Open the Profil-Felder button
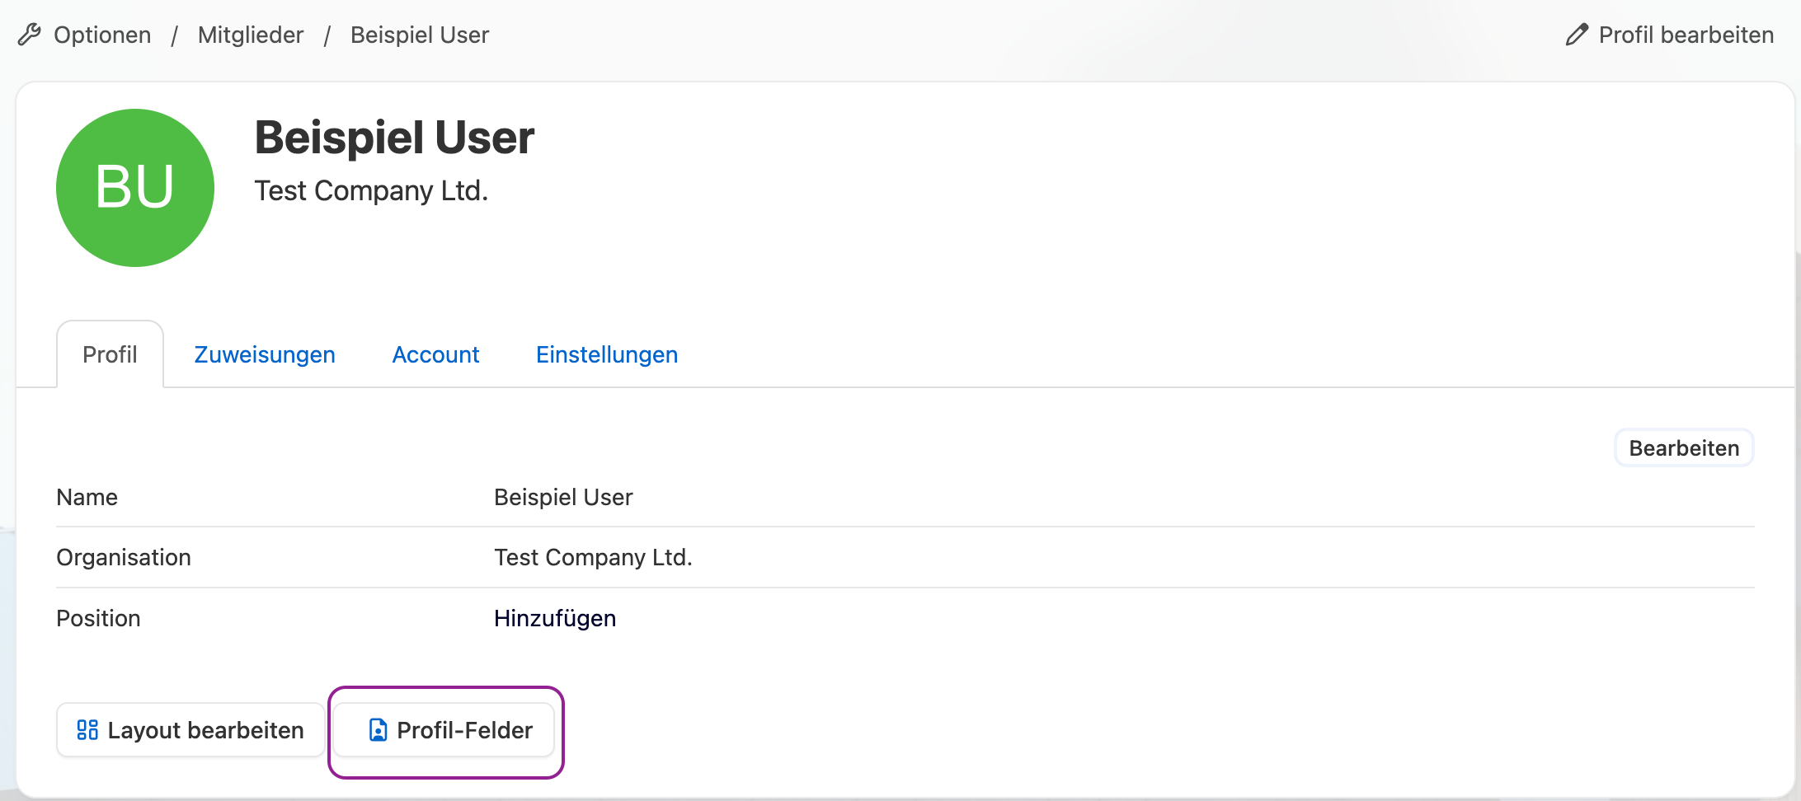This screenshot has width=1801, height=801. click(x=445, y=730)
